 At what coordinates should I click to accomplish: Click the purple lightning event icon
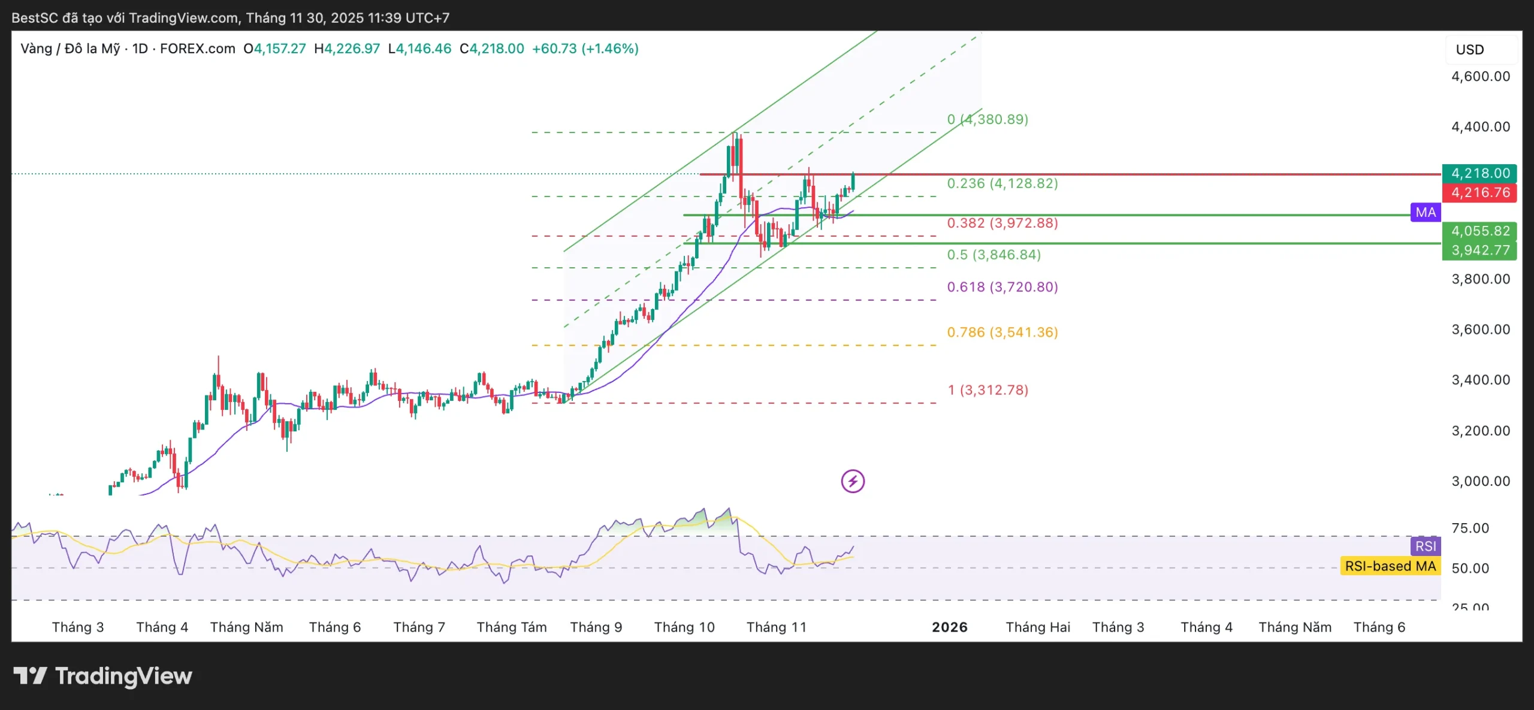(x=852, y=481)
